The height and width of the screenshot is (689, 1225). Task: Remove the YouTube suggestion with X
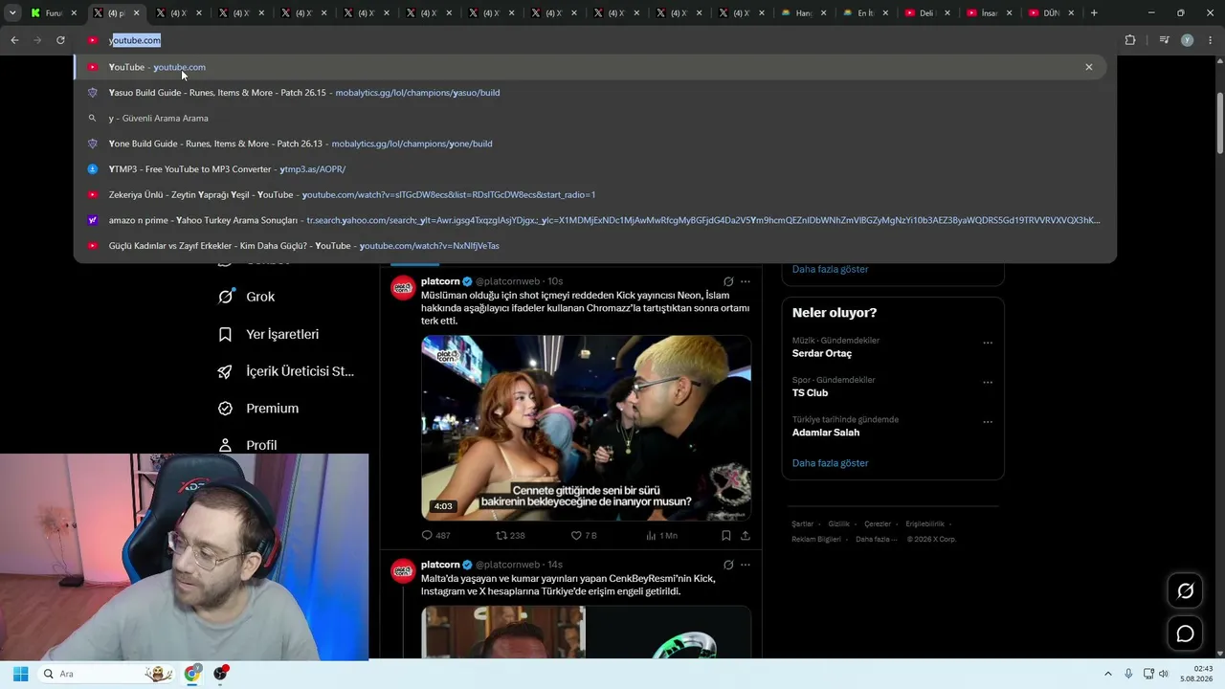1088,67
